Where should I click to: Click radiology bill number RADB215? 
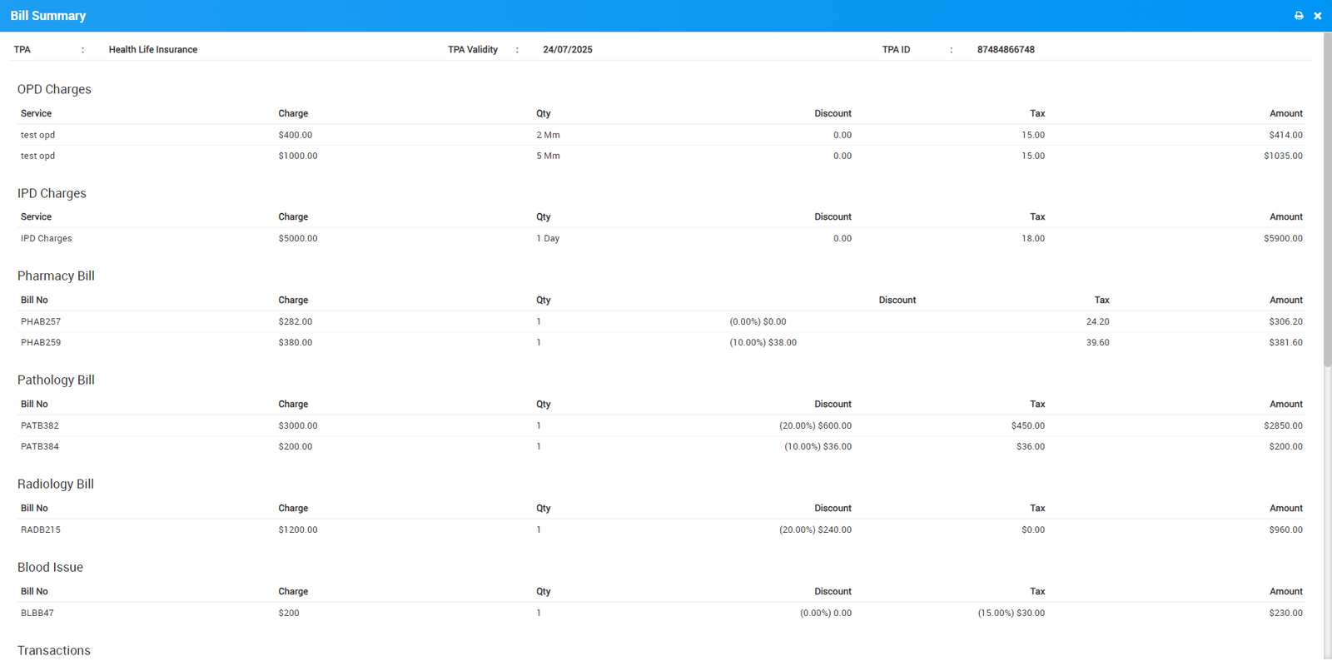(x=41, y=529)
